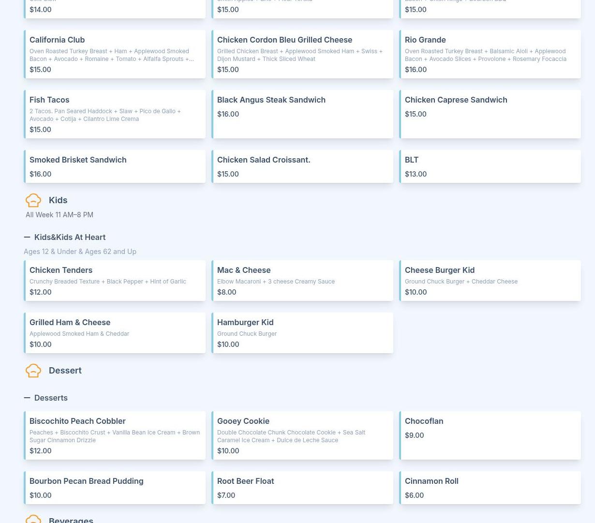The height and width of the screenshot is (523, 595).
Task: Click the $6.00 Cinnamon Roll price
Action: coord(414,495)
